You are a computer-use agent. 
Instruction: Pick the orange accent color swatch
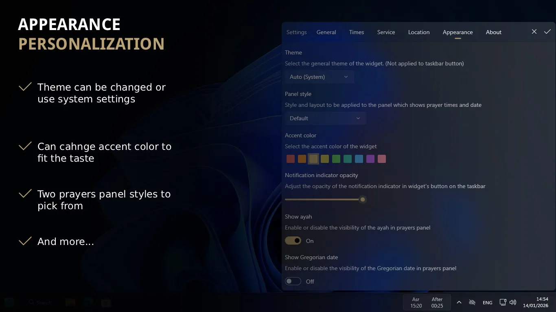(302, 159)
